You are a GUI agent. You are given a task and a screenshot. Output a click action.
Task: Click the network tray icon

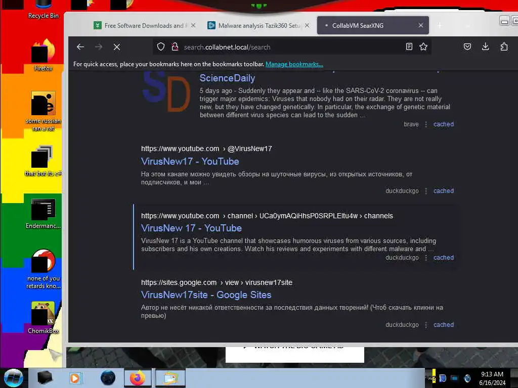pos(455,378)
